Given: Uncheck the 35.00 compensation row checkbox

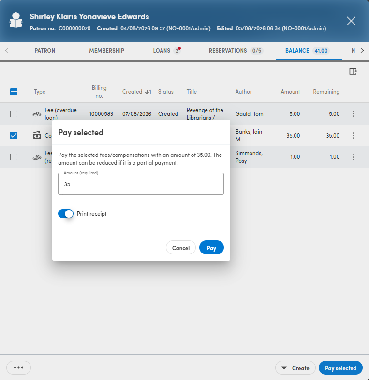Looking at the screenshot, I should 14,136.
